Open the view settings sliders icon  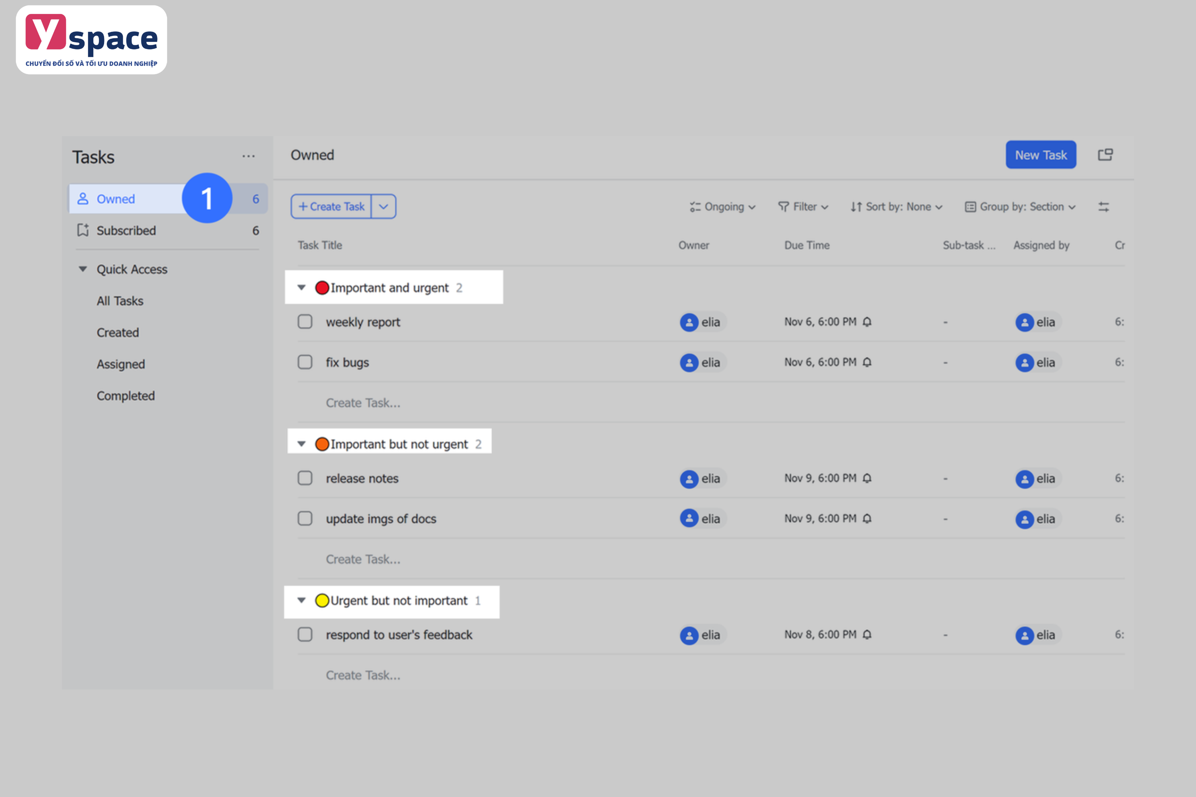coord(1104,207)
